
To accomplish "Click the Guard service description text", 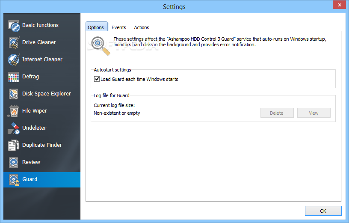I will click(220, 42).
